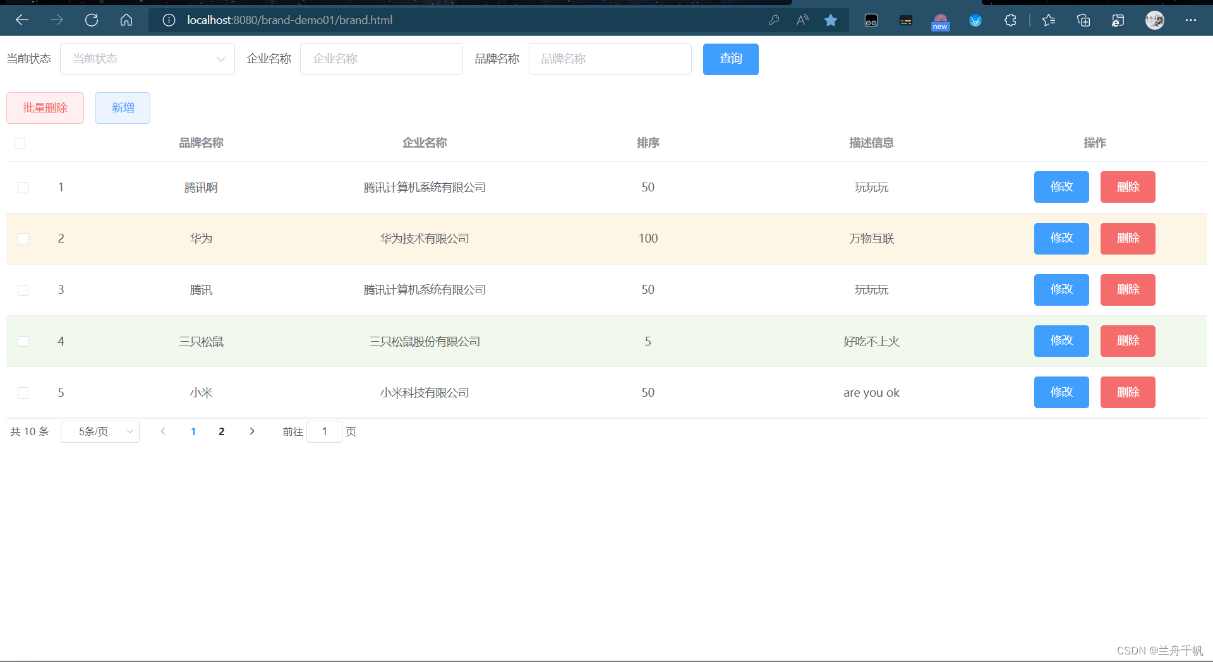Click the 描述信息 column header

tap(871, 143)
